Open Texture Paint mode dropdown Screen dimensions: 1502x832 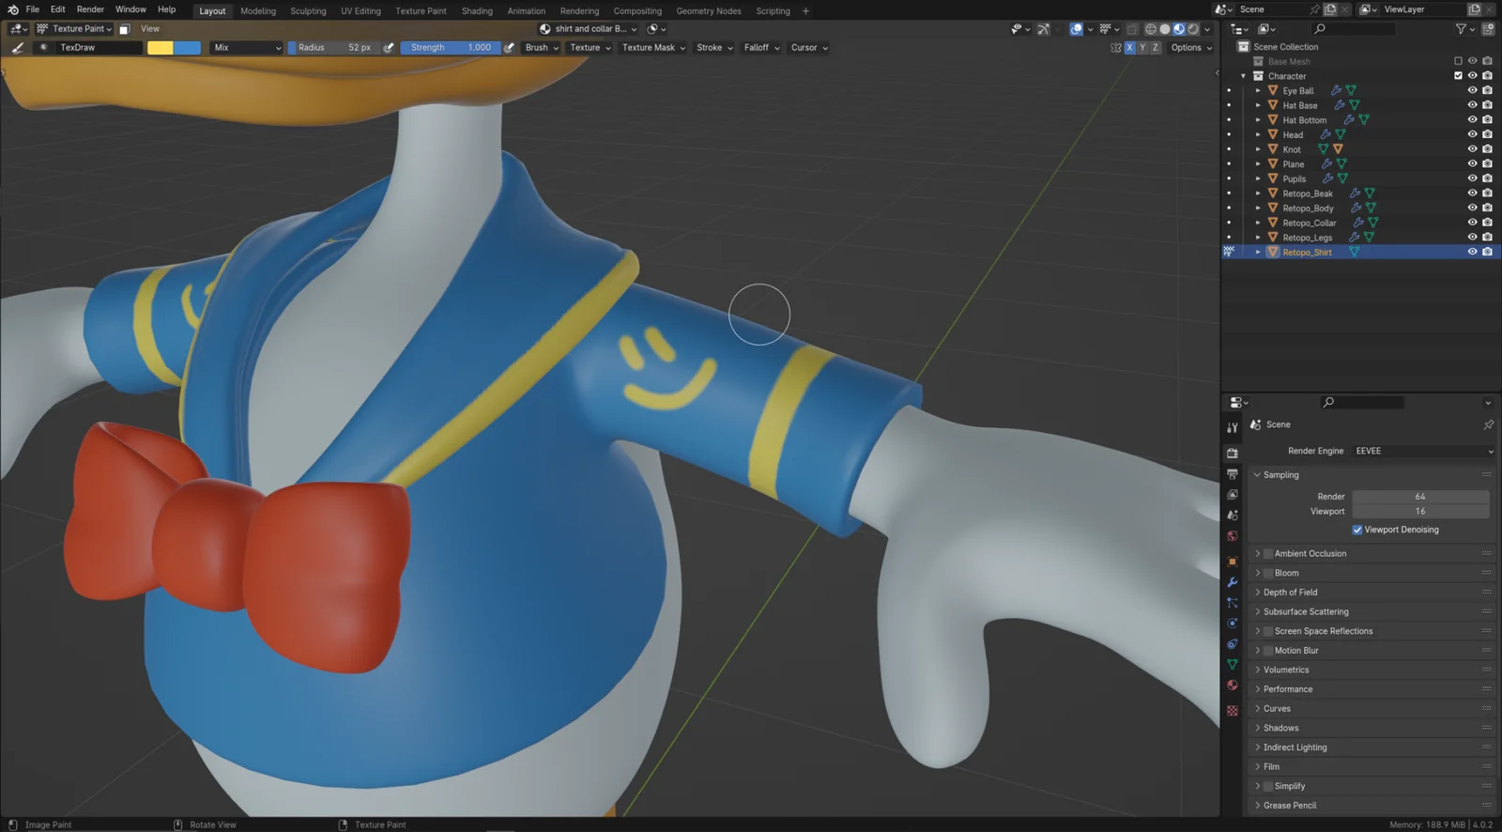(74, 29)
